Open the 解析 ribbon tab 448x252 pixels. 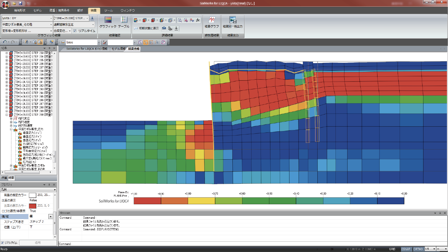tap(80, 11)
